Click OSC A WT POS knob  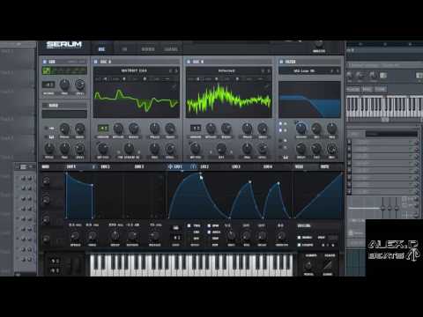(x=103, y=149)
